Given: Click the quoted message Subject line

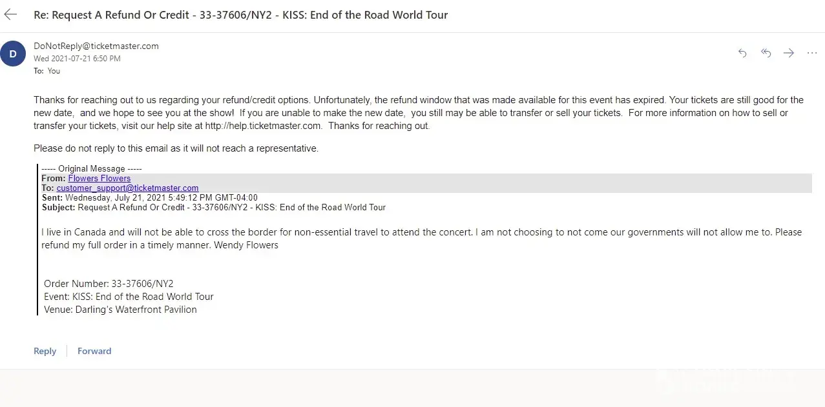Looking at the screenshot, I should coord(213,208).
